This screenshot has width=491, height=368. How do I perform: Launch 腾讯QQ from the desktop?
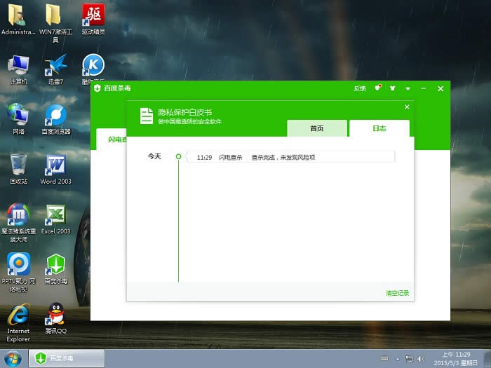(56, 315)
